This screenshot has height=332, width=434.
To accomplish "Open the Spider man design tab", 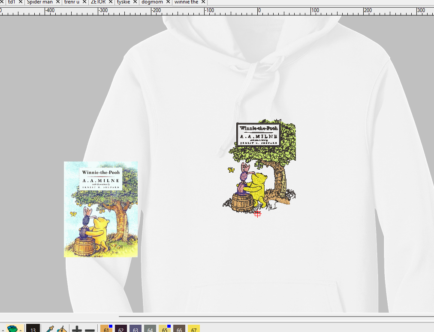I will (x=39, y=2).
